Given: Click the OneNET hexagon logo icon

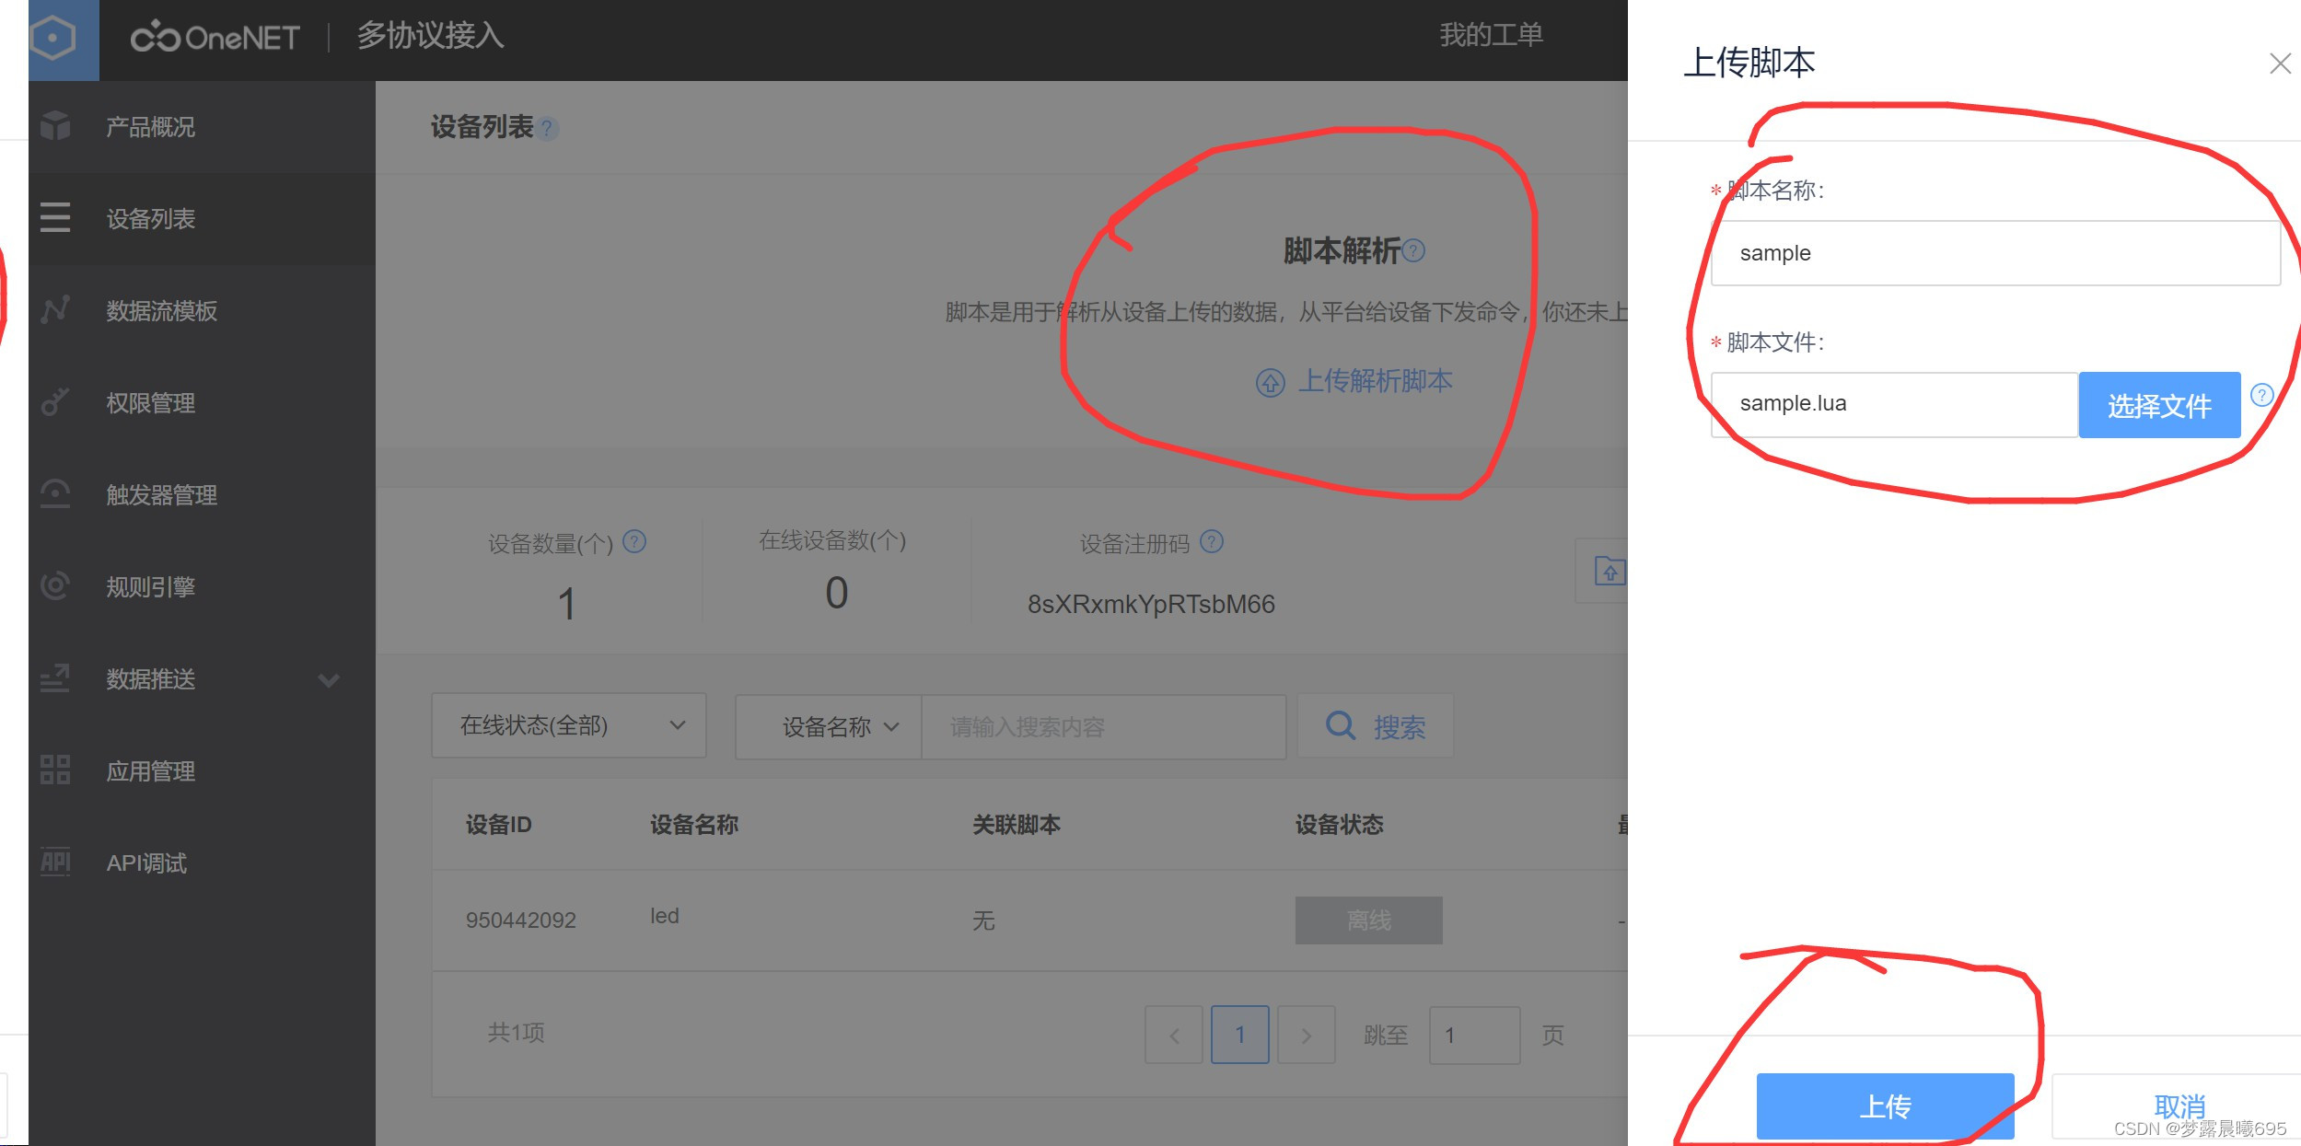Looking at the screenshot, I should pyautogui.click(x=53, y=39).
